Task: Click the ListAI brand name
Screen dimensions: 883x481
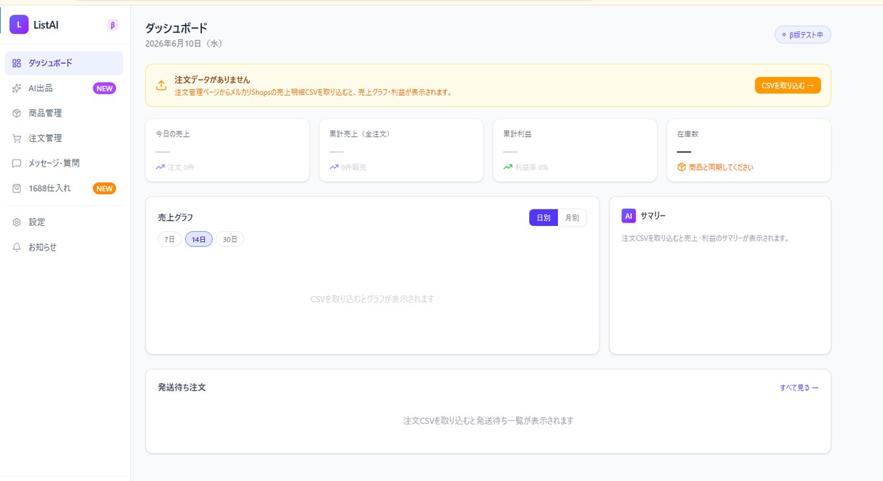Action: click(46, 25)
